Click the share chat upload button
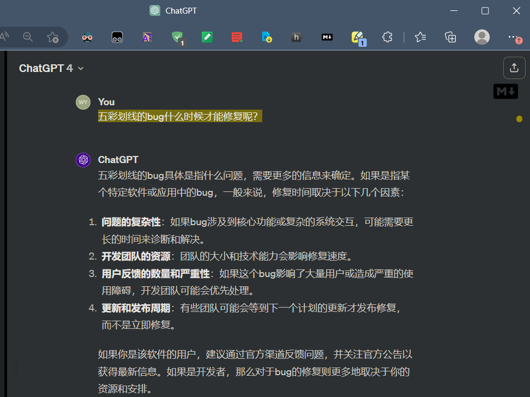This screenshot has height=397, width=530. (x=514, y=68)
